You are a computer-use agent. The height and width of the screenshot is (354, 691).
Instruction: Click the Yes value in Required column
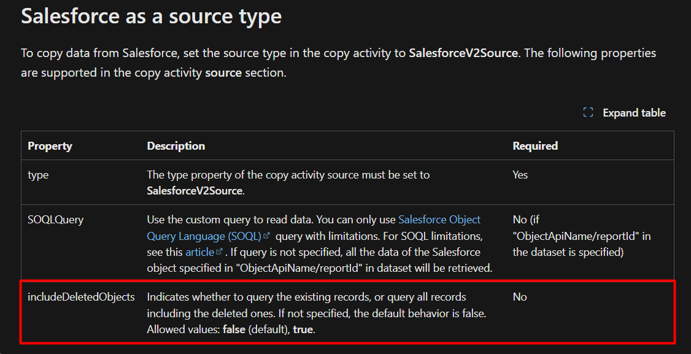click(x=520, y=174)
